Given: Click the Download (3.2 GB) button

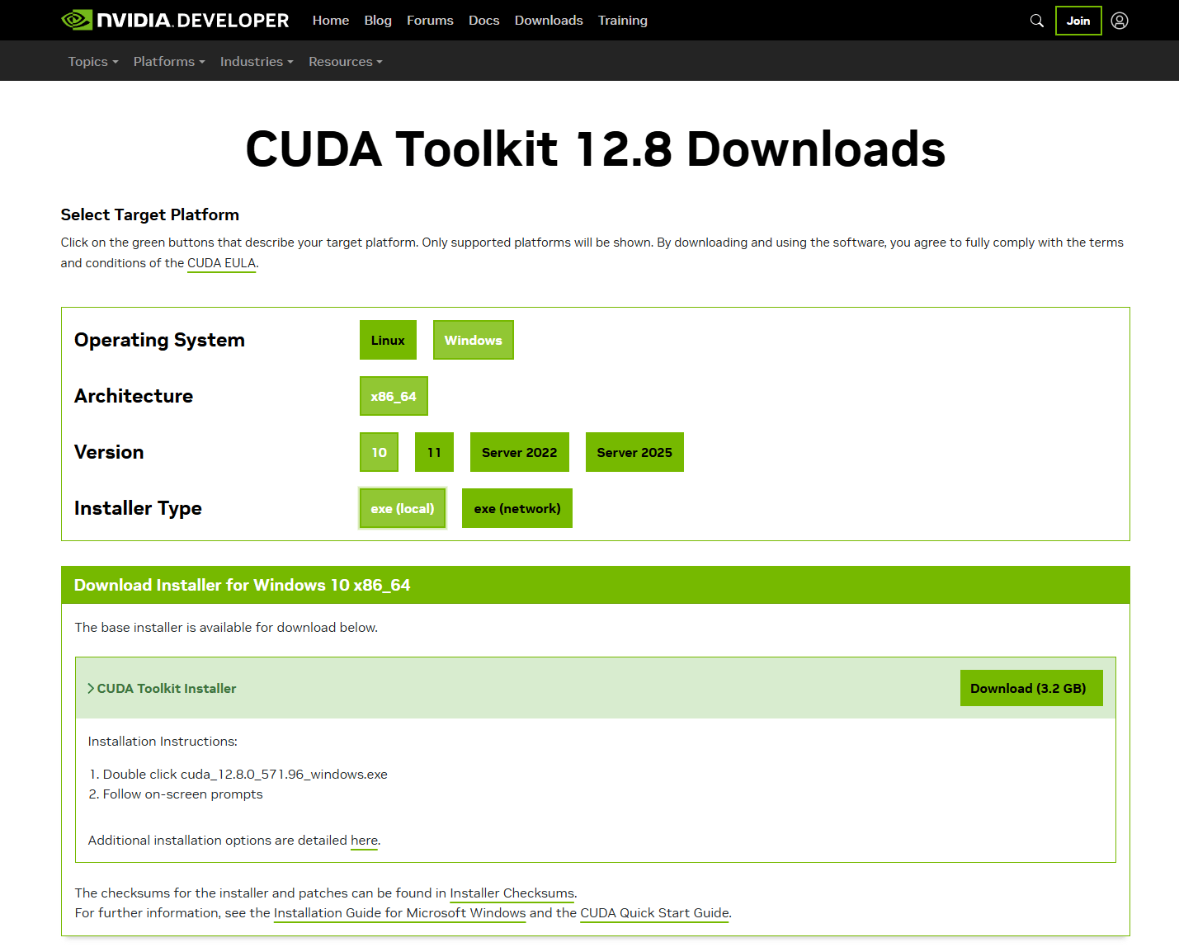Looking at the screenshot, I should [1030, 688].
